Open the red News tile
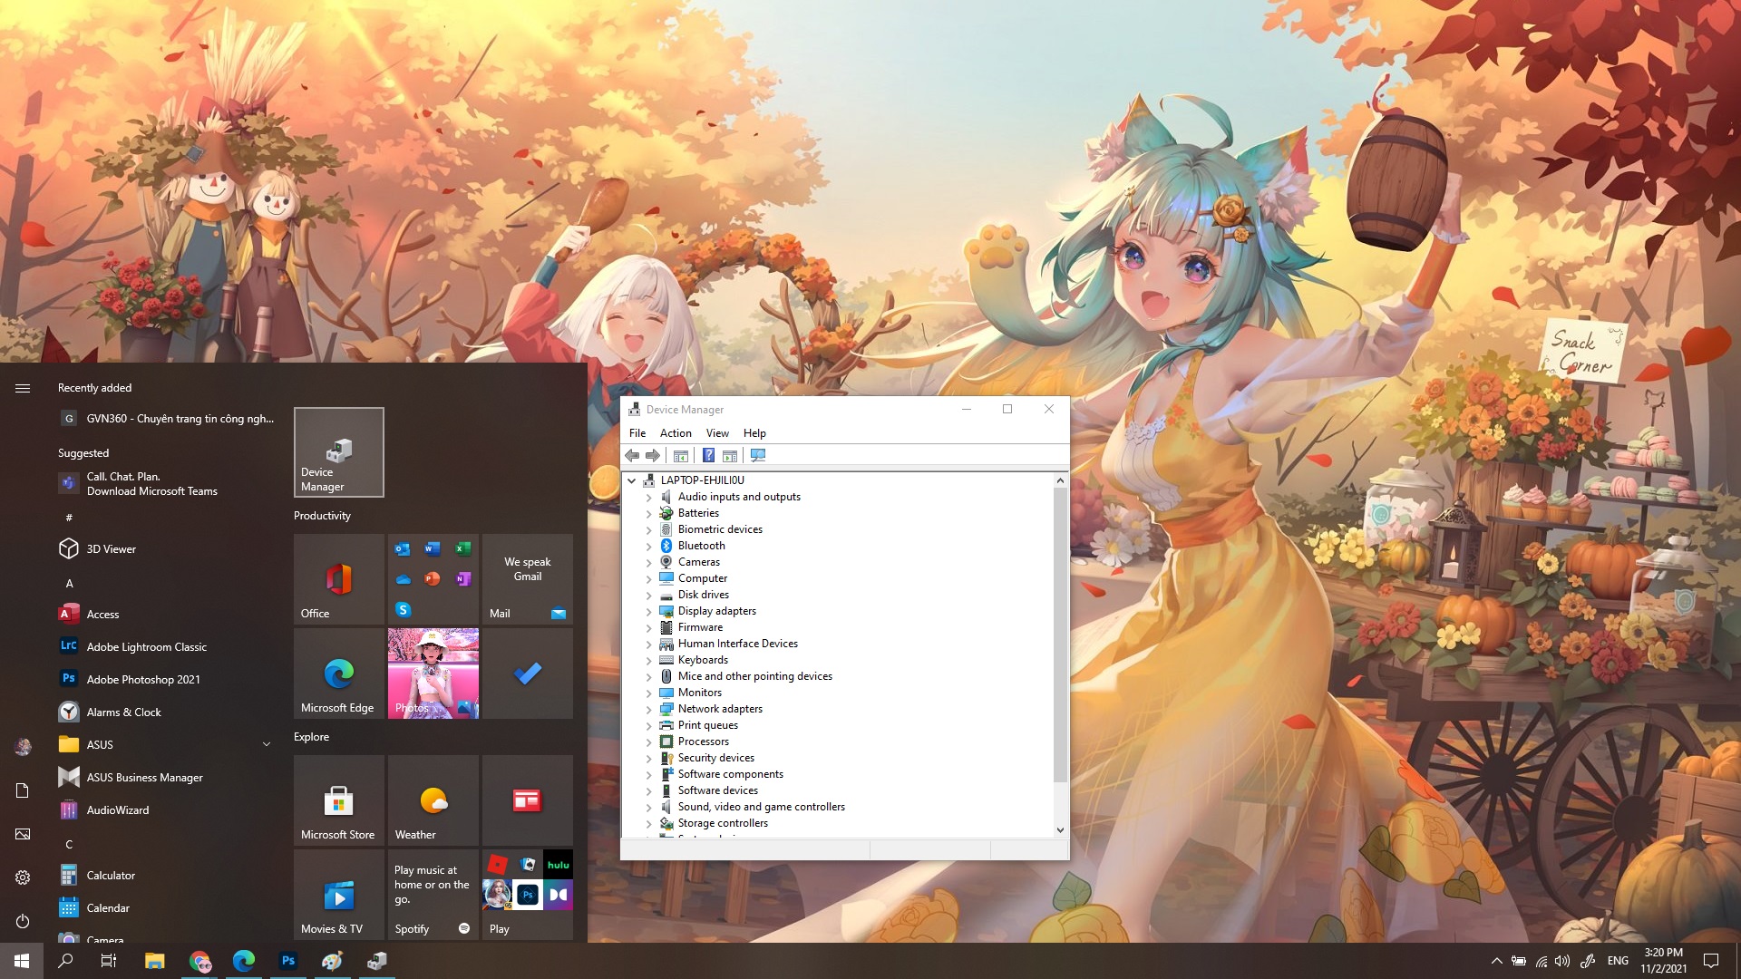This screenshot has height=979, width=1741. 527,800
